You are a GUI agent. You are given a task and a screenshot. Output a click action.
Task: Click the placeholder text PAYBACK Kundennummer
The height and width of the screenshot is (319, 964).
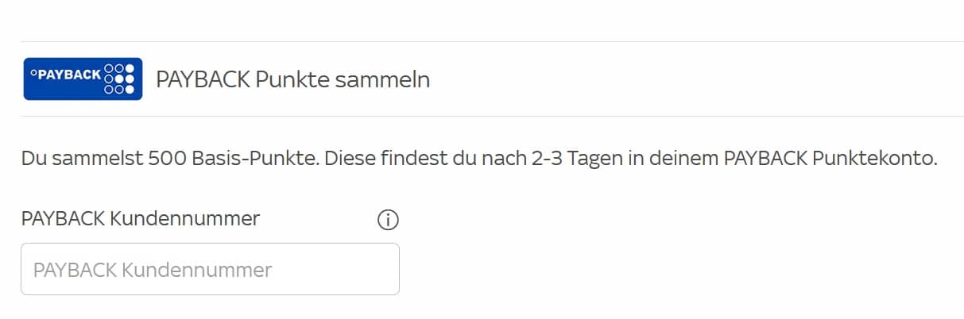pos(153,271)
